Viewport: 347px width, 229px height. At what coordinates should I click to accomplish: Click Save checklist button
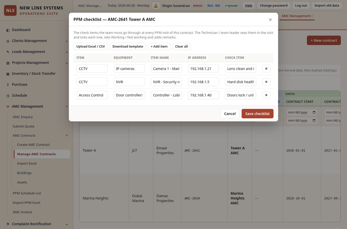click(257, 114)
